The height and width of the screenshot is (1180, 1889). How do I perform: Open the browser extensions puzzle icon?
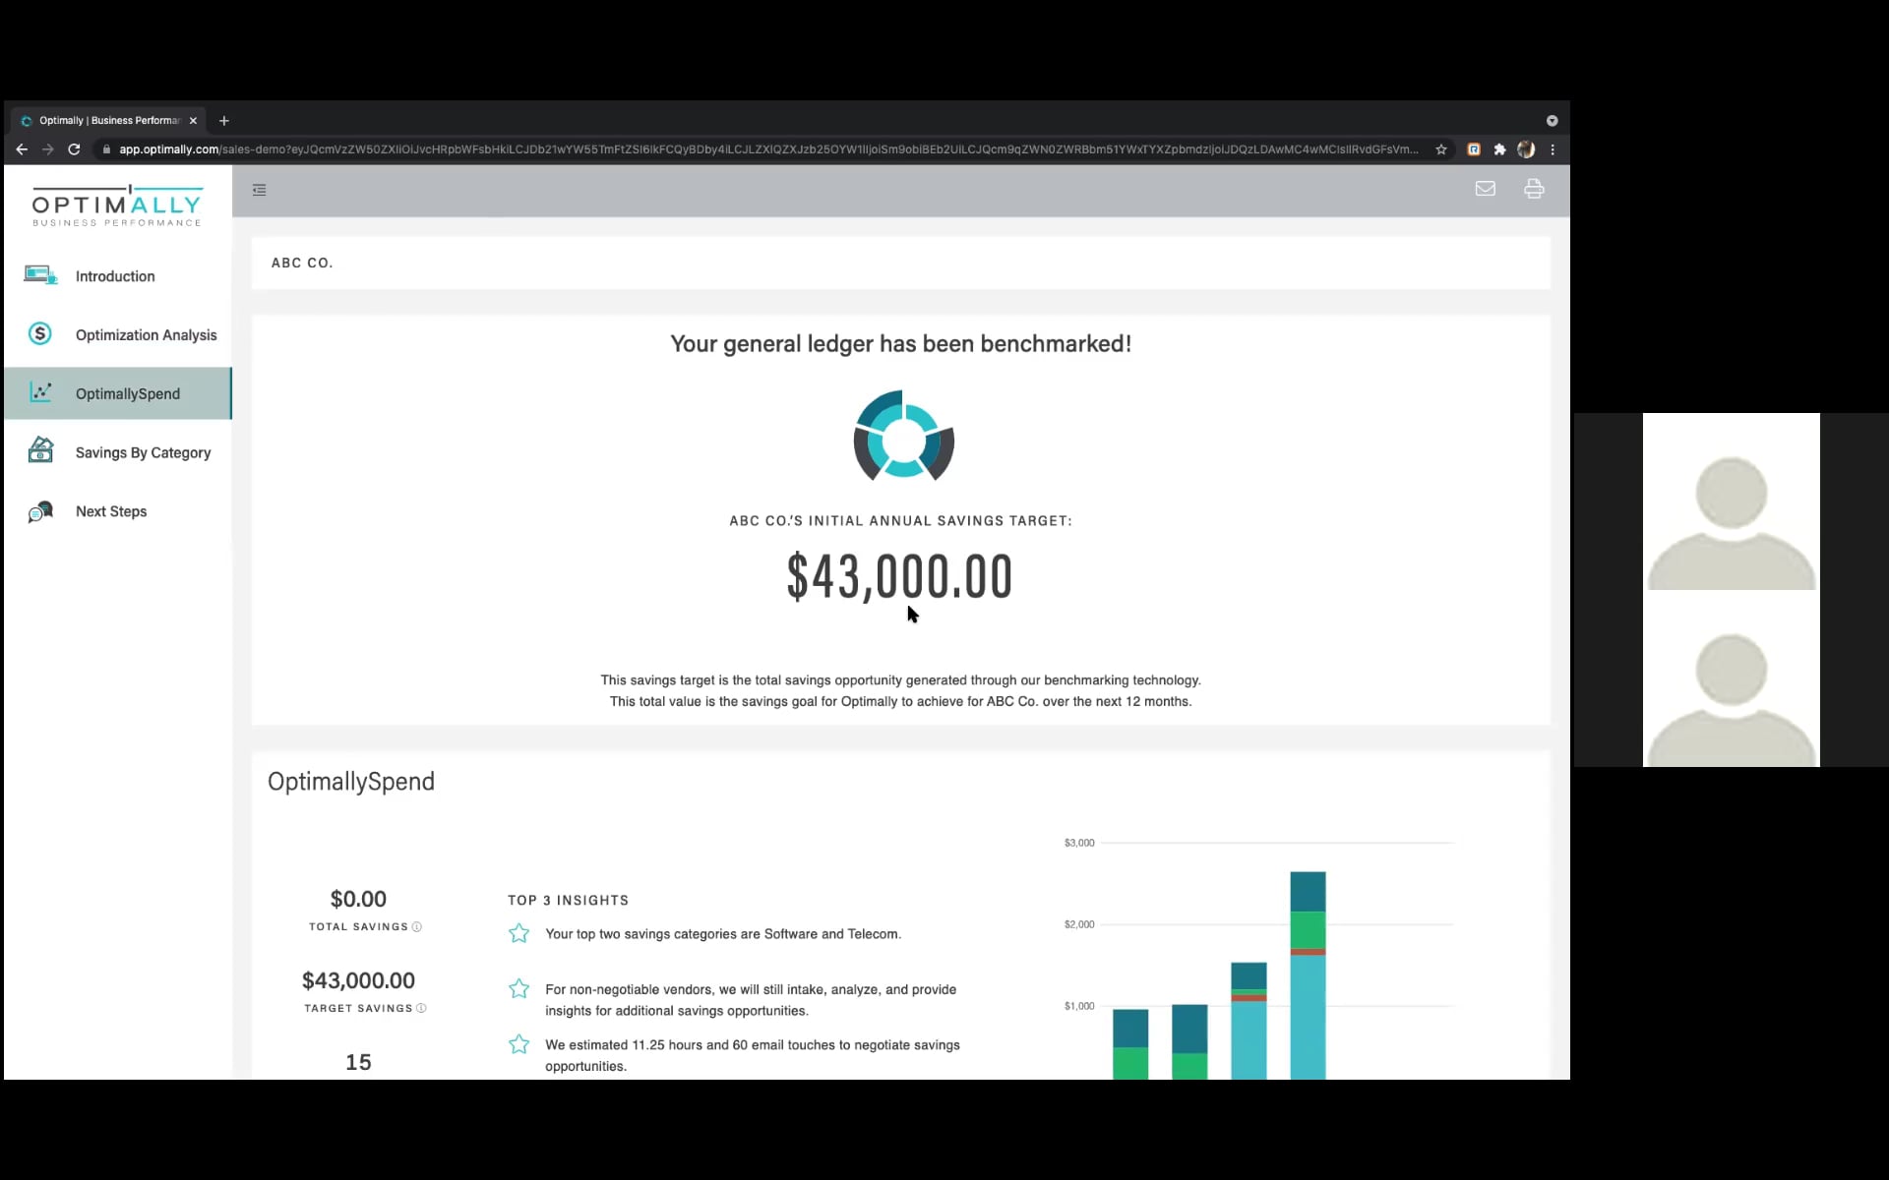pyautogui.click(x=1499, y=149)
